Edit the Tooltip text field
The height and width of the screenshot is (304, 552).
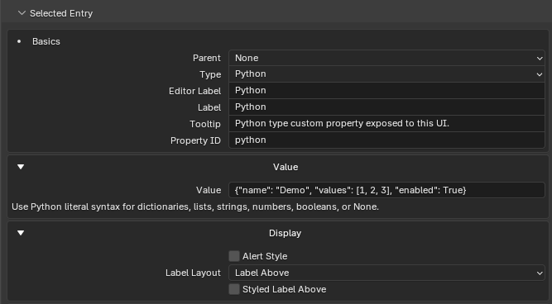tap(386, 124)
